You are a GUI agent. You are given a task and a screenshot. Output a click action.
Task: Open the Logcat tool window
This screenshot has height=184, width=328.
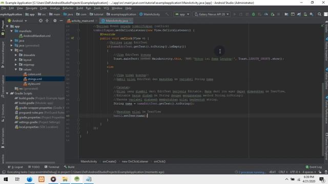point(15,167)
